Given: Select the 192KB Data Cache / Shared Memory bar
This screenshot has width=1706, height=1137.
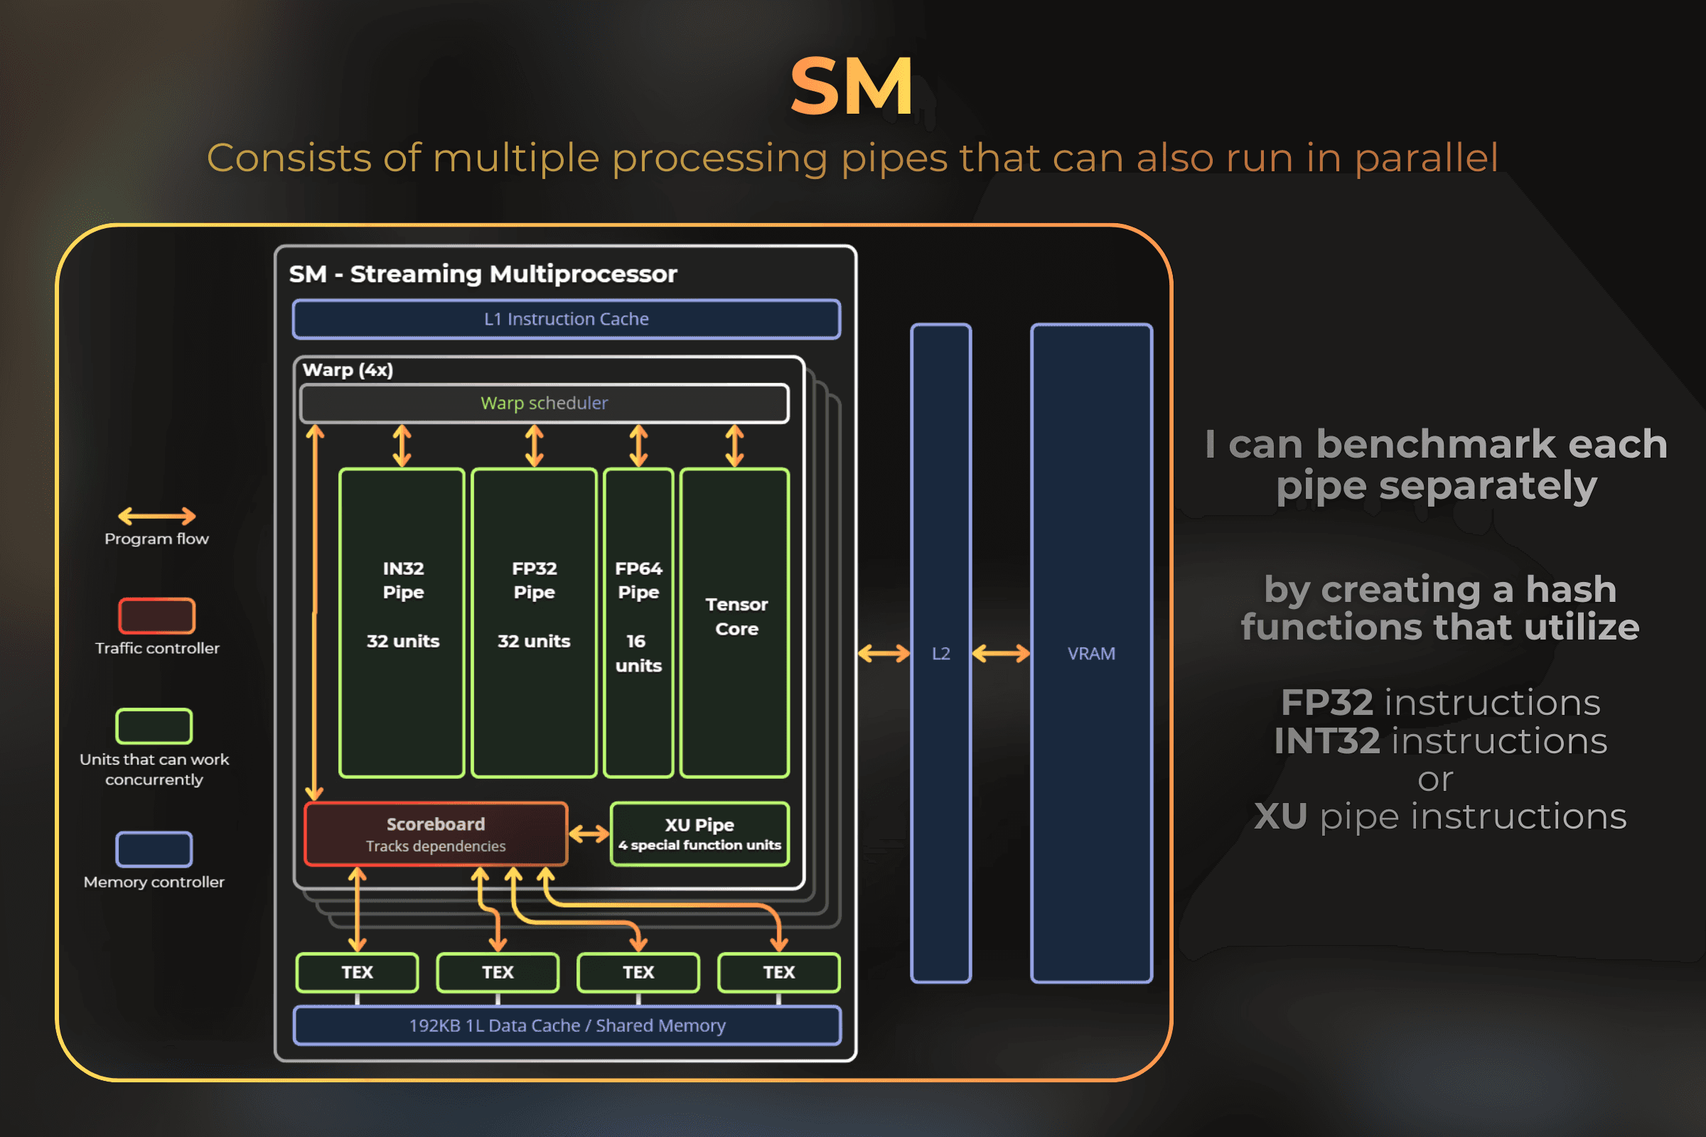Looking at the screenshot, I should [567, 1025].
